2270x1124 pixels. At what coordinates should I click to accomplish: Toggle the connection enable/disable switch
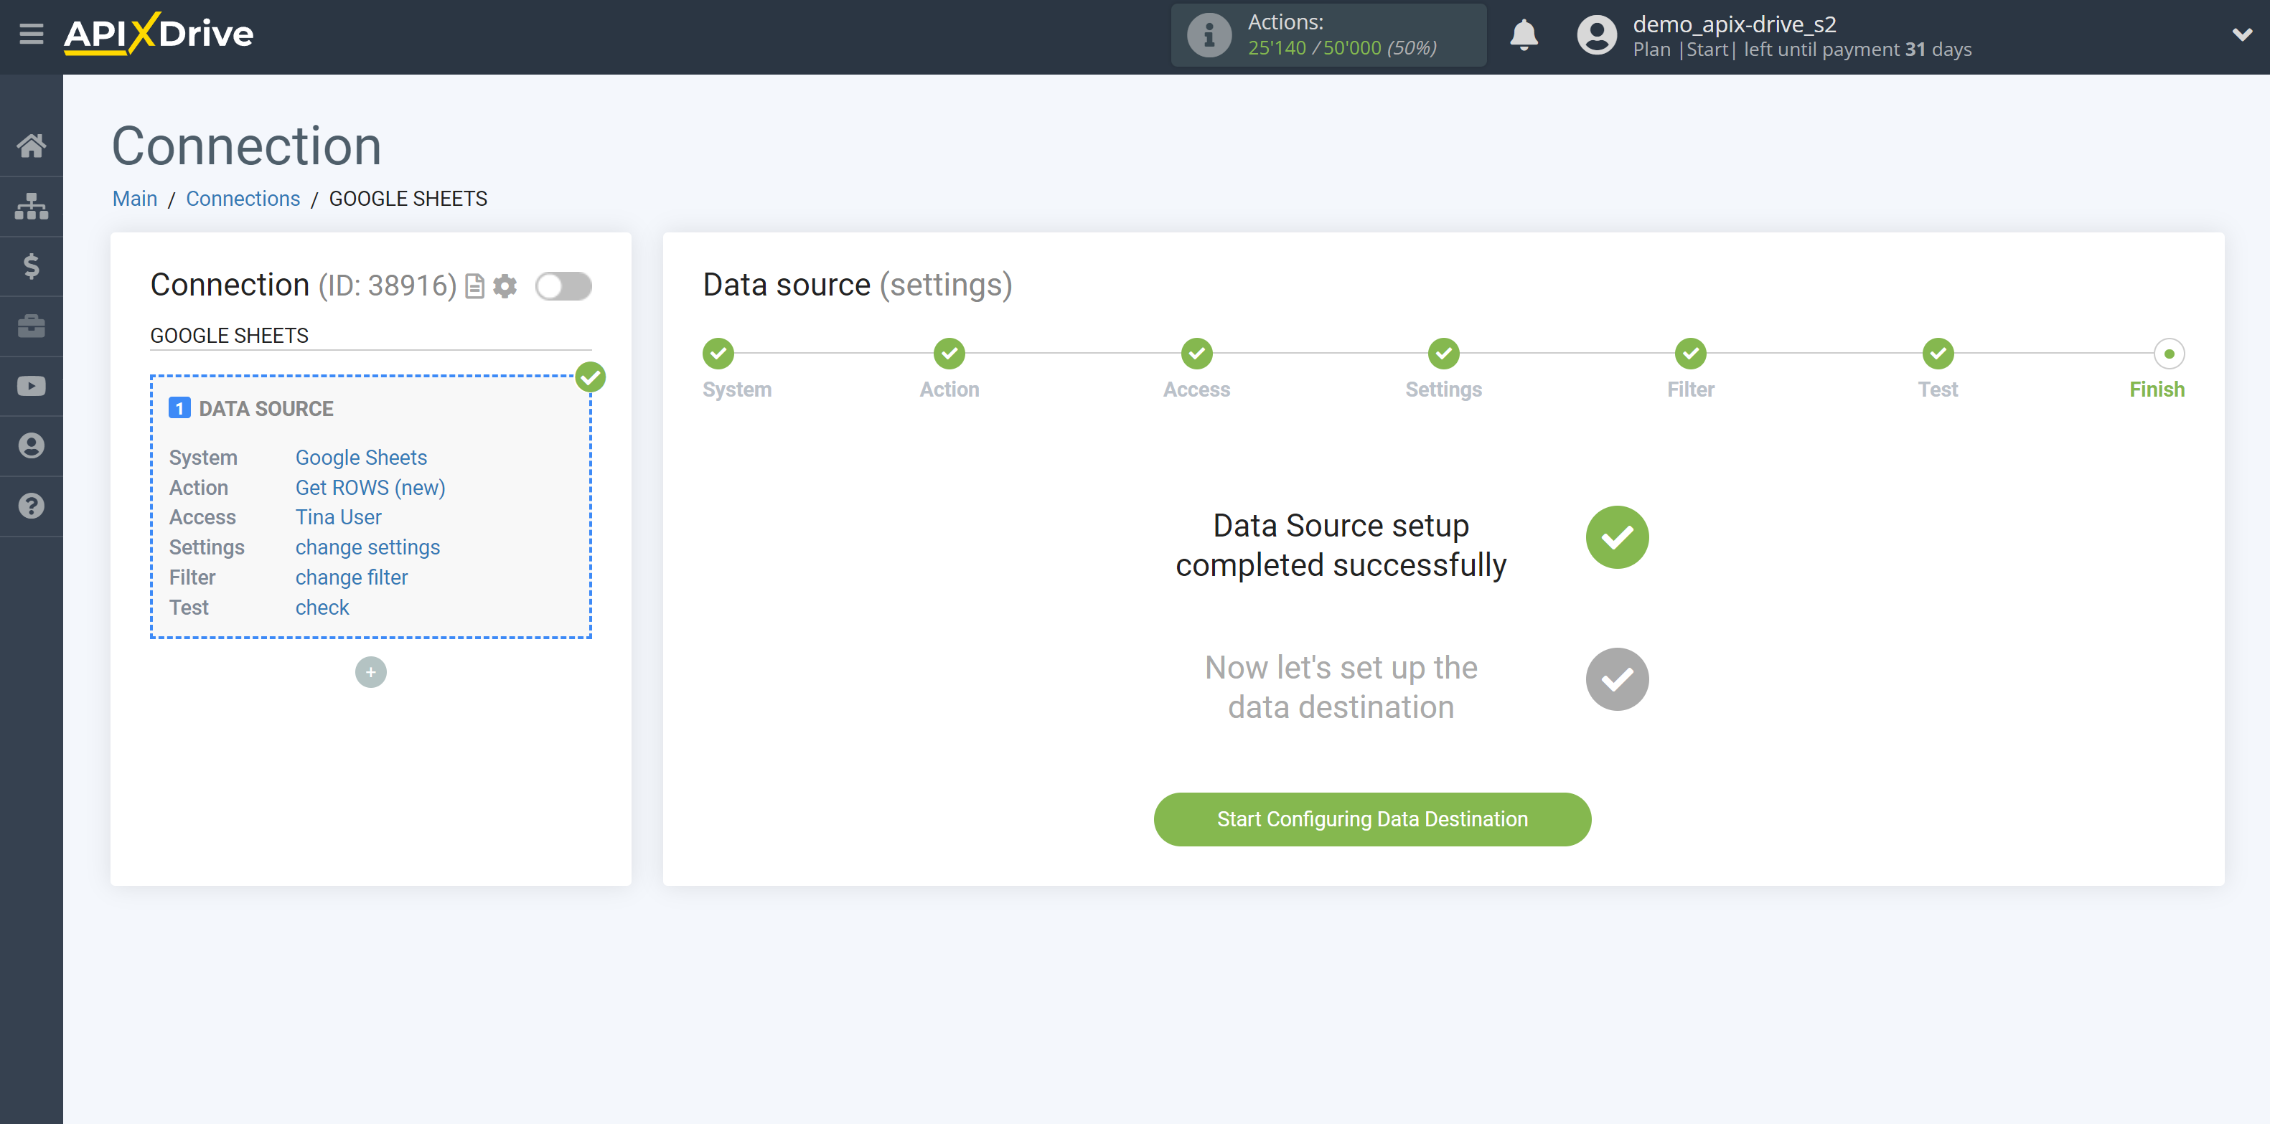tap(563, 285)
